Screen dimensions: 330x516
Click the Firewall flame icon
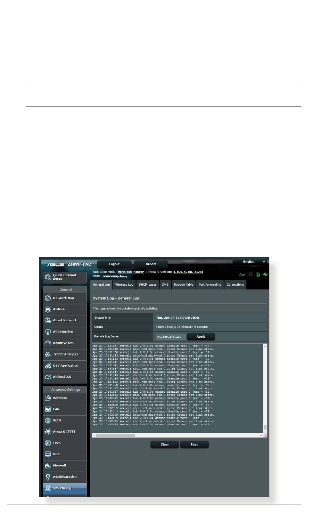click(48, 466)
